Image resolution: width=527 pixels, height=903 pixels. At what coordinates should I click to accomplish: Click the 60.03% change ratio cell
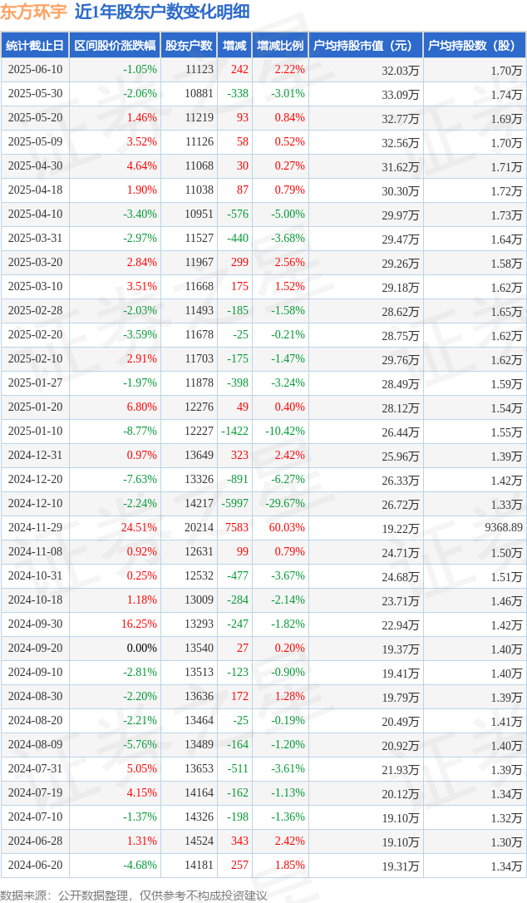coord(286,527)
